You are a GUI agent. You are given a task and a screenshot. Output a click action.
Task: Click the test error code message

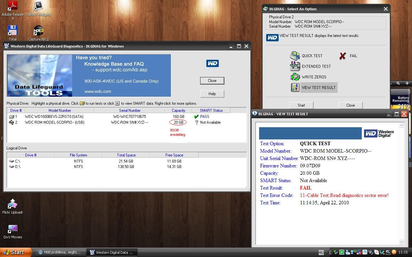click(344, 195)
